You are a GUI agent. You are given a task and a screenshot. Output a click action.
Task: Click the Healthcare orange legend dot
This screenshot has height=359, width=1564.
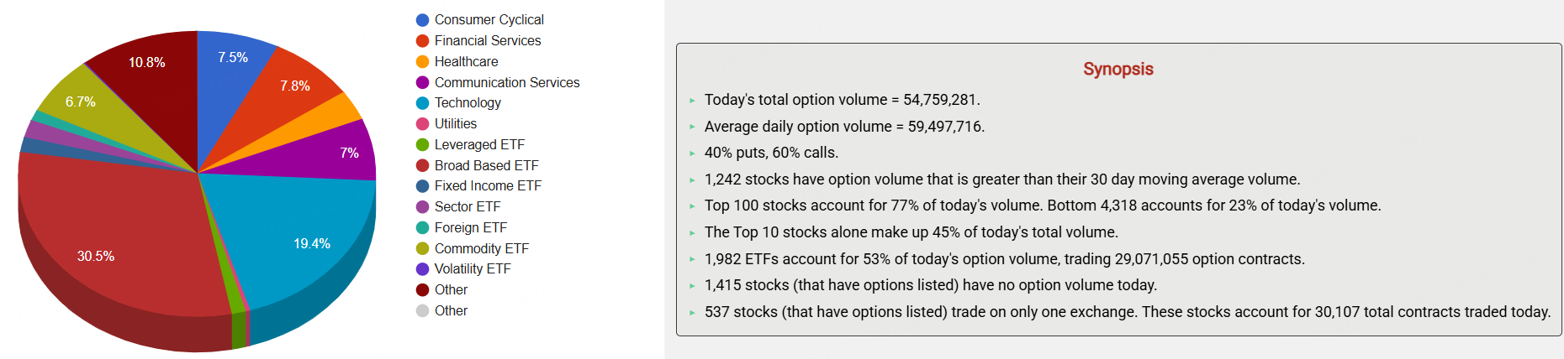(423, 61)
